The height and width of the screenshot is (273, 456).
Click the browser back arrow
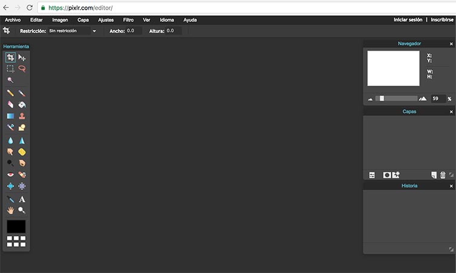click(6, 8)
